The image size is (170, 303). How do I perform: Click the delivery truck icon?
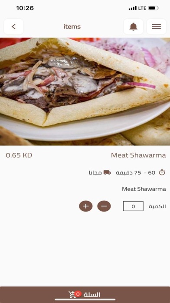click(107, 172)
